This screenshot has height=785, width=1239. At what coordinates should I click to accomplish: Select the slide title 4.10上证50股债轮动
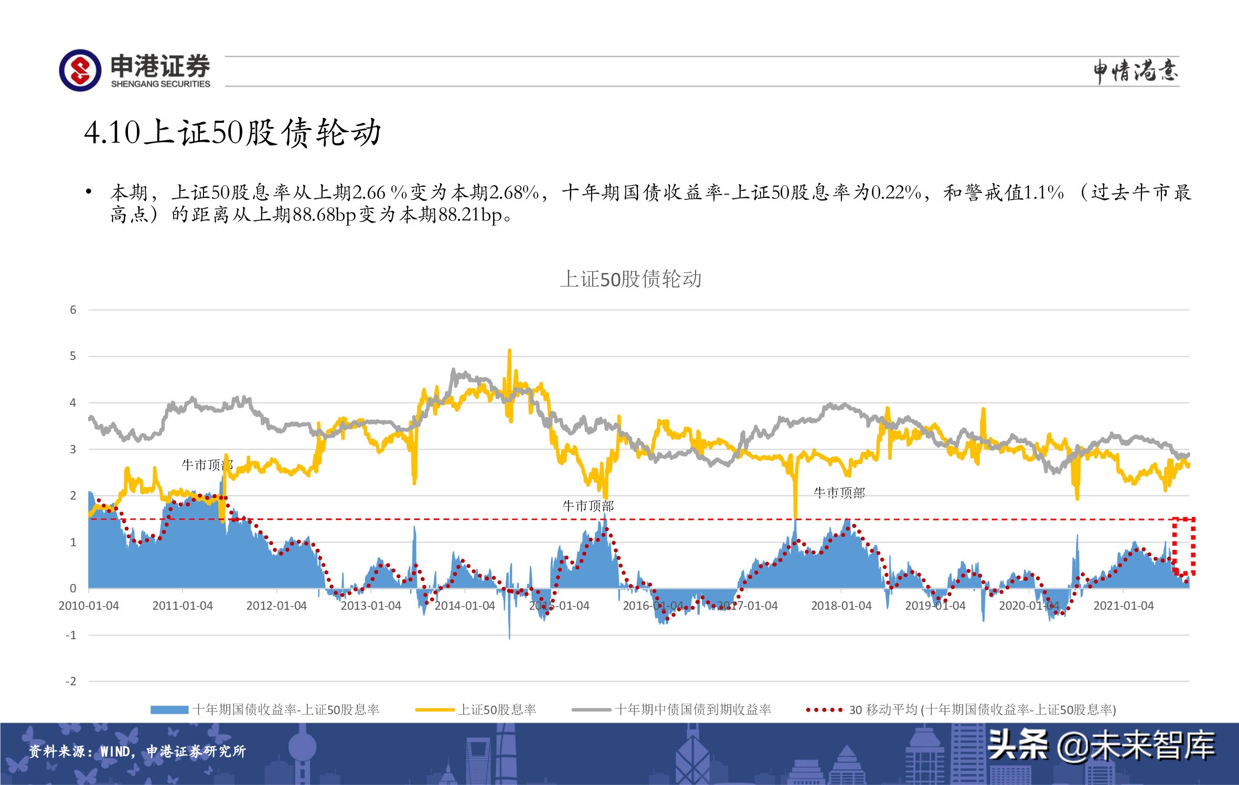tap(233, 132)
